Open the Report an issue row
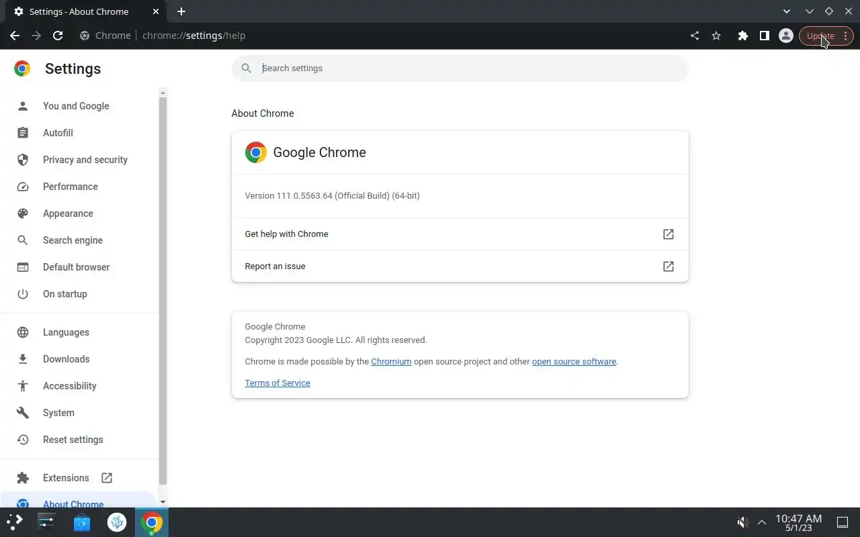The height and width of the screenshot is (537, 860). (460, 266)
